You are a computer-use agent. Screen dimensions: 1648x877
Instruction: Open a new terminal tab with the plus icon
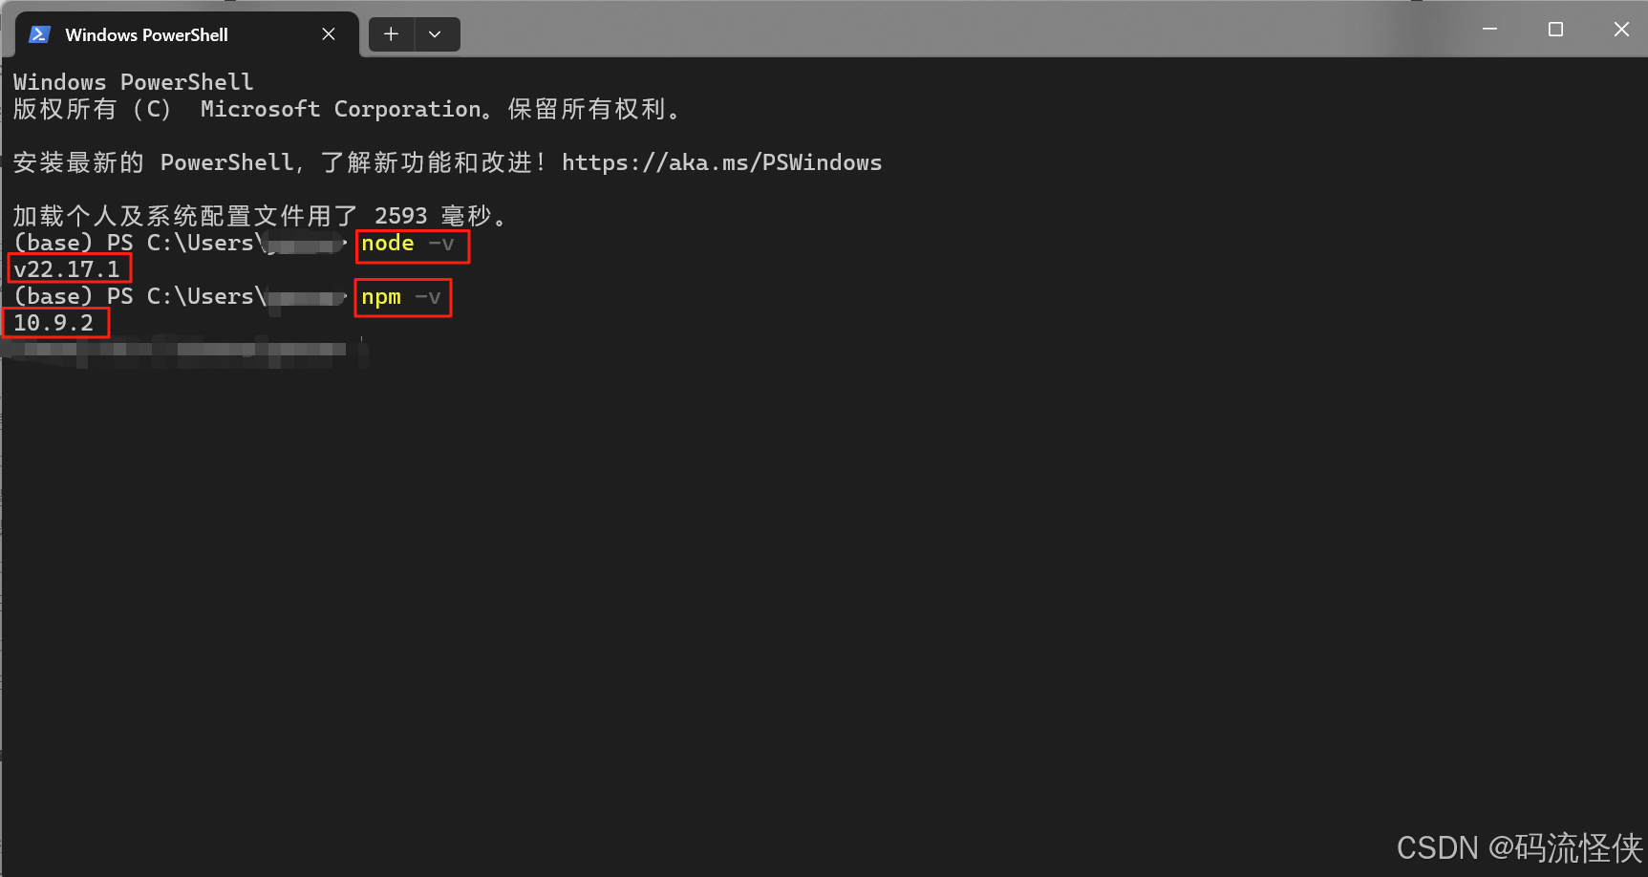coord(391,33)
